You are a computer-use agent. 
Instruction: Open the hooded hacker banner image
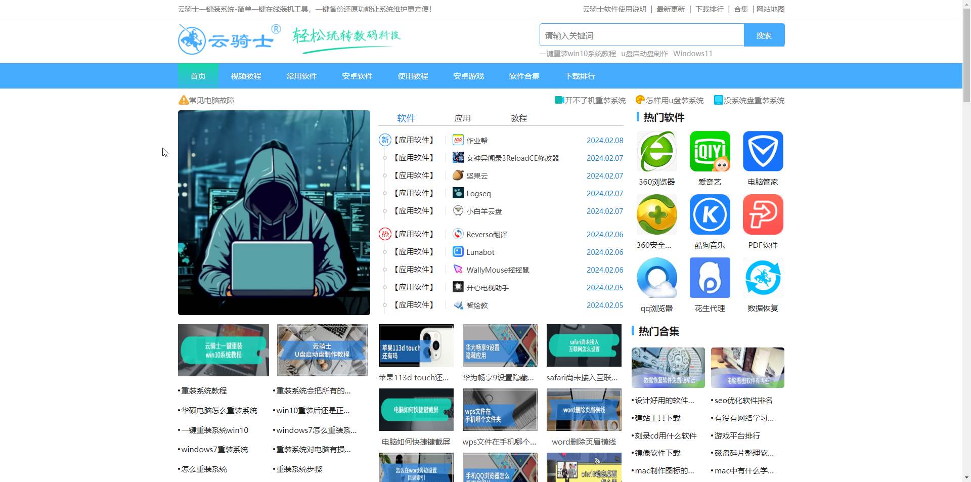274,212
